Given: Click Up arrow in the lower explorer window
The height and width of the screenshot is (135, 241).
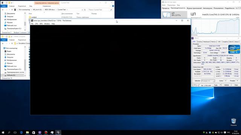Looking at the screenshot, I should [x=12, y=43].
